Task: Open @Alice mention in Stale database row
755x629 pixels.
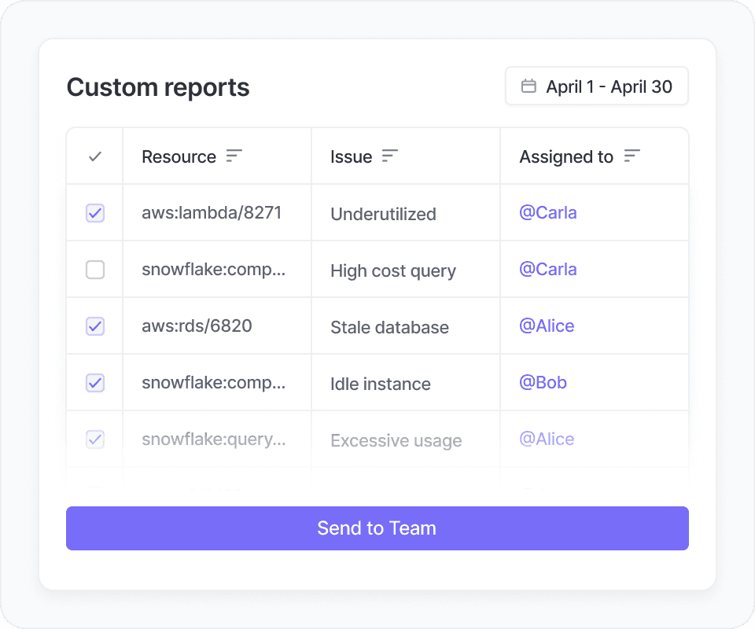Action: pyautogui.click(x=547, y=326)
